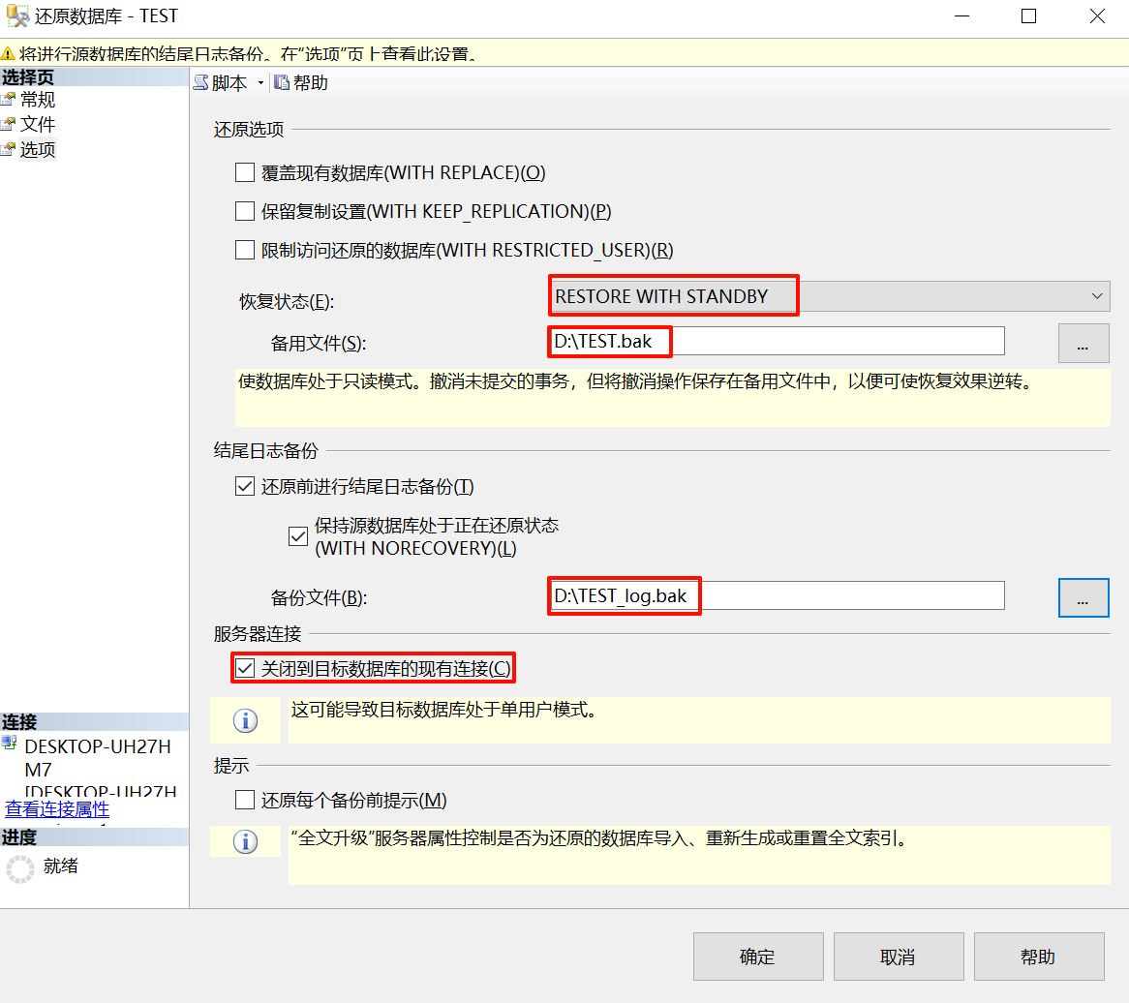
Task: Click the Script (脚本) toolbar icon
Action: click(201, 83)
